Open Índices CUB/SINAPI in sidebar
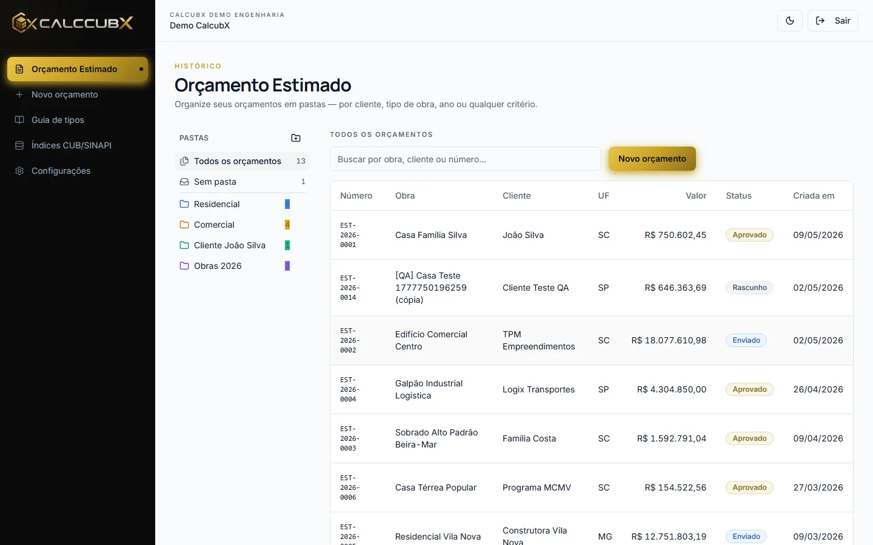Image resolution: width=873 pixels, height=545 pixels. click(x=78, y=145)
